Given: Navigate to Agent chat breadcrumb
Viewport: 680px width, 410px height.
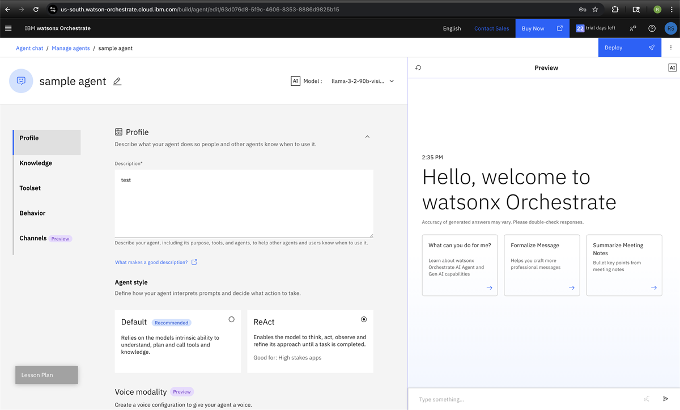Looking at the screenshot, I should pyautogui.click(x=29, y=48).
